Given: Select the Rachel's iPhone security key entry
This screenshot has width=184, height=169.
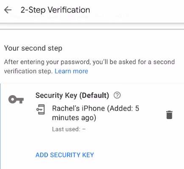Looking at the screenshot, I should pyautogui.click(x=95, y=113).
